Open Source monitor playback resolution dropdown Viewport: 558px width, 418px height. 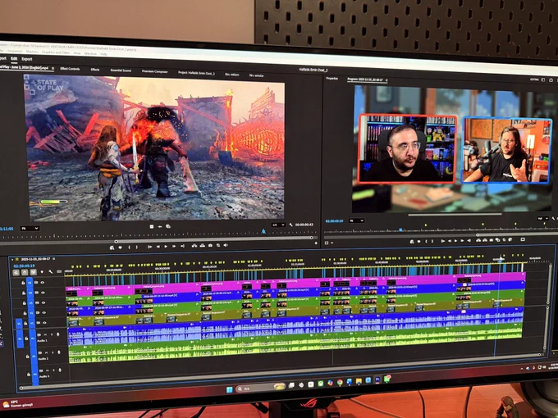point(278,225)
